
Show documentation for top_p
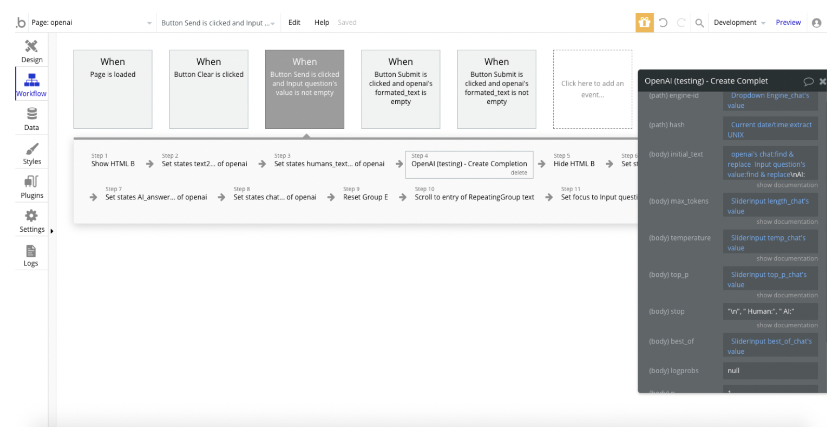[x=787, y=296]
